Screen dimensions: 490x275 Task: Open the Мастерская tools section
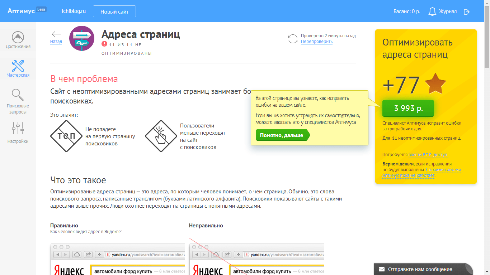[18, 68]
